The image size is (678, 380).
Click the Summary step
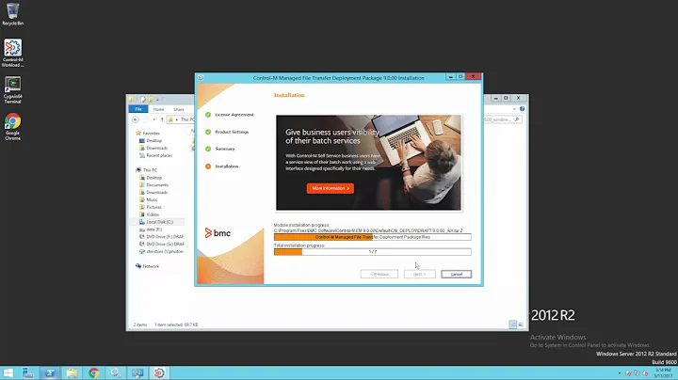224,149
